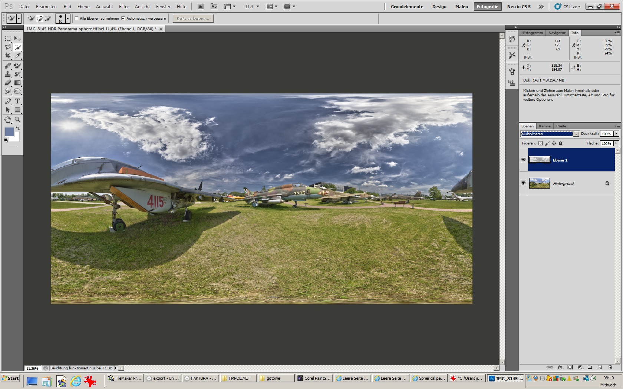Open the brush picker dropdown
The height and width of the screenshot is (389, 623).
tap(67, 18)
